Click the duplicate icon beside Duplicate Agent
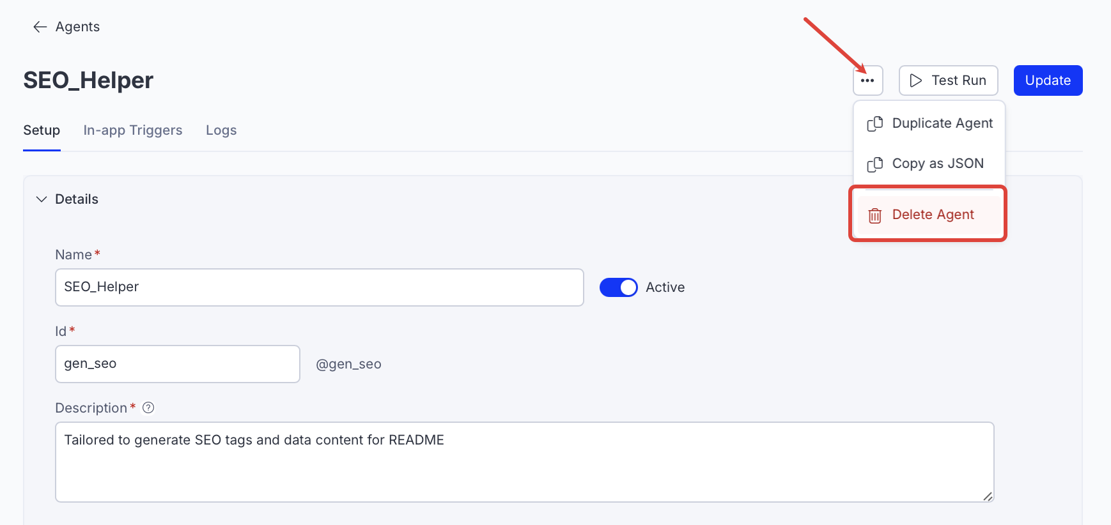Viewport: 1111px width, 525px height. tap(874, 124)
